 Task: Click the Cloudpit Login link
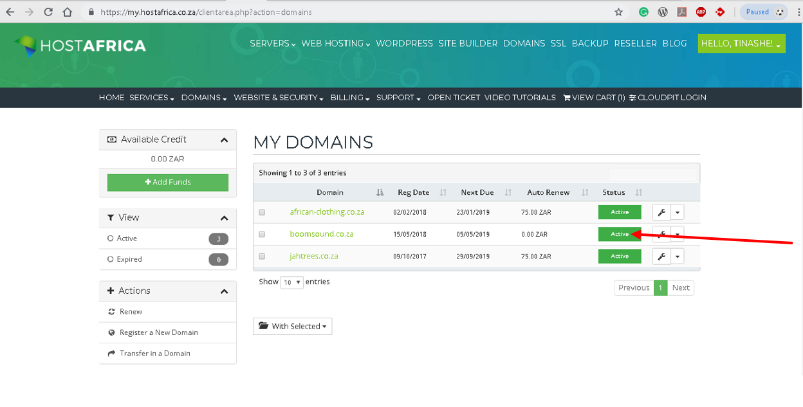point(668,98)
